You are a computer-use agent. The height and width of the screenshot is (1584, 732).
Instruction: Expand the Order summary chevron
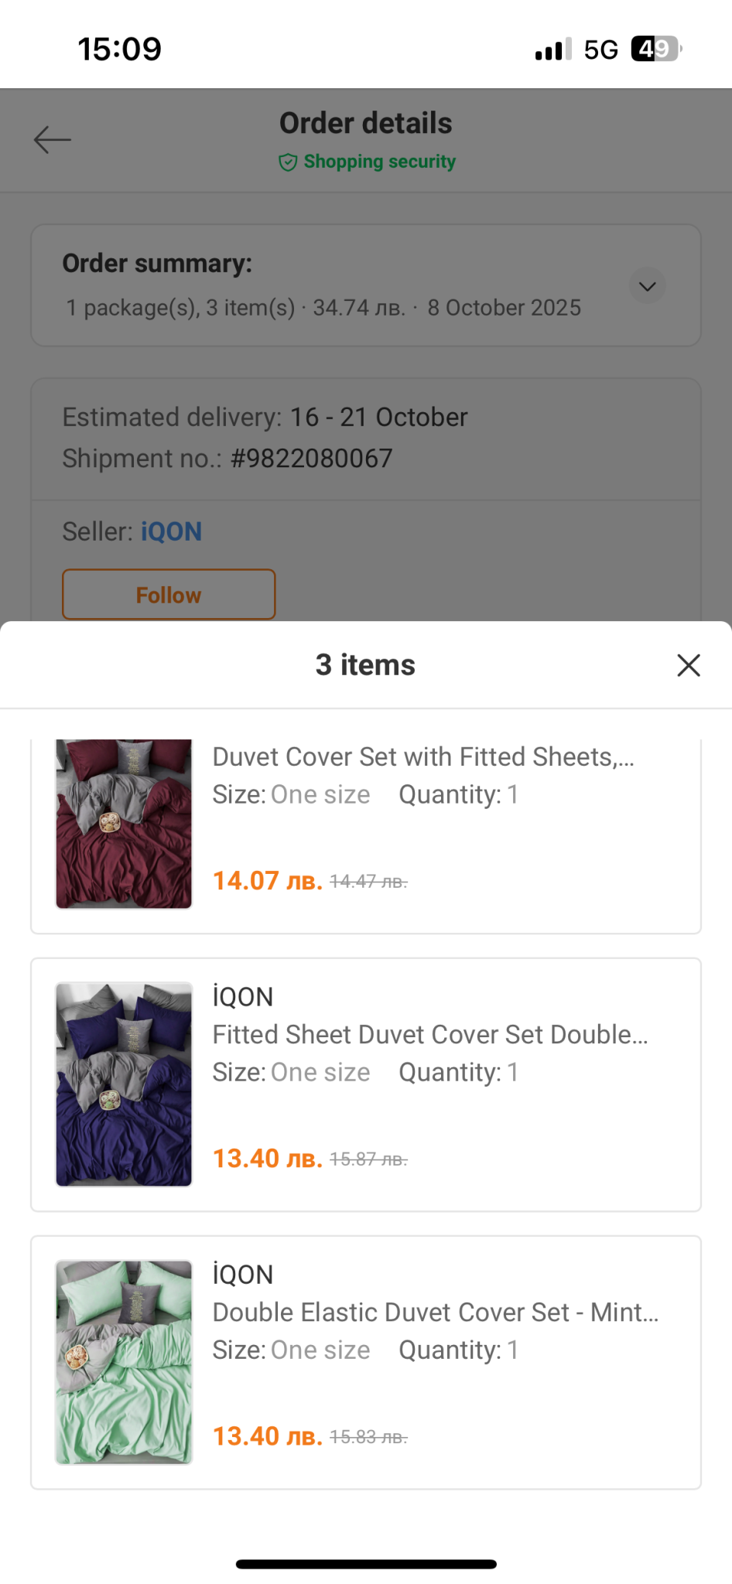coord(647,286)
